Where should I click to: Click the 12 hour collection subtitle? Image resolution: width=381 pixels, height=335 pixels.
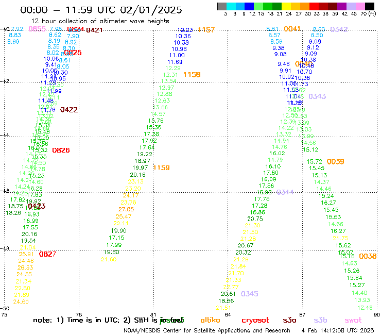point(100,21)
